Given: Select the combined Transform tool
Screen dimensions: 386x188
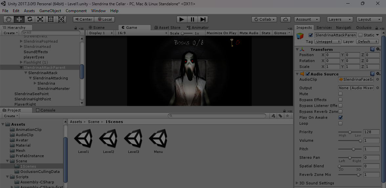Looking at the screenshot, I should (x=61, y=19).
